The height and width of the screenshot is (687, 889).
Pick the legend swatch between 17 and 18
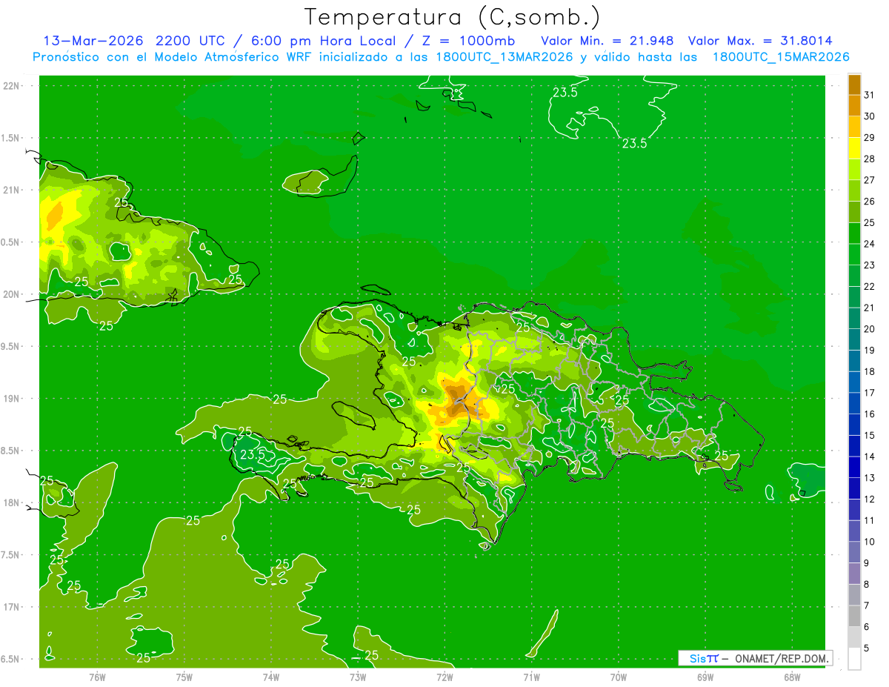[x=854, y=382]
